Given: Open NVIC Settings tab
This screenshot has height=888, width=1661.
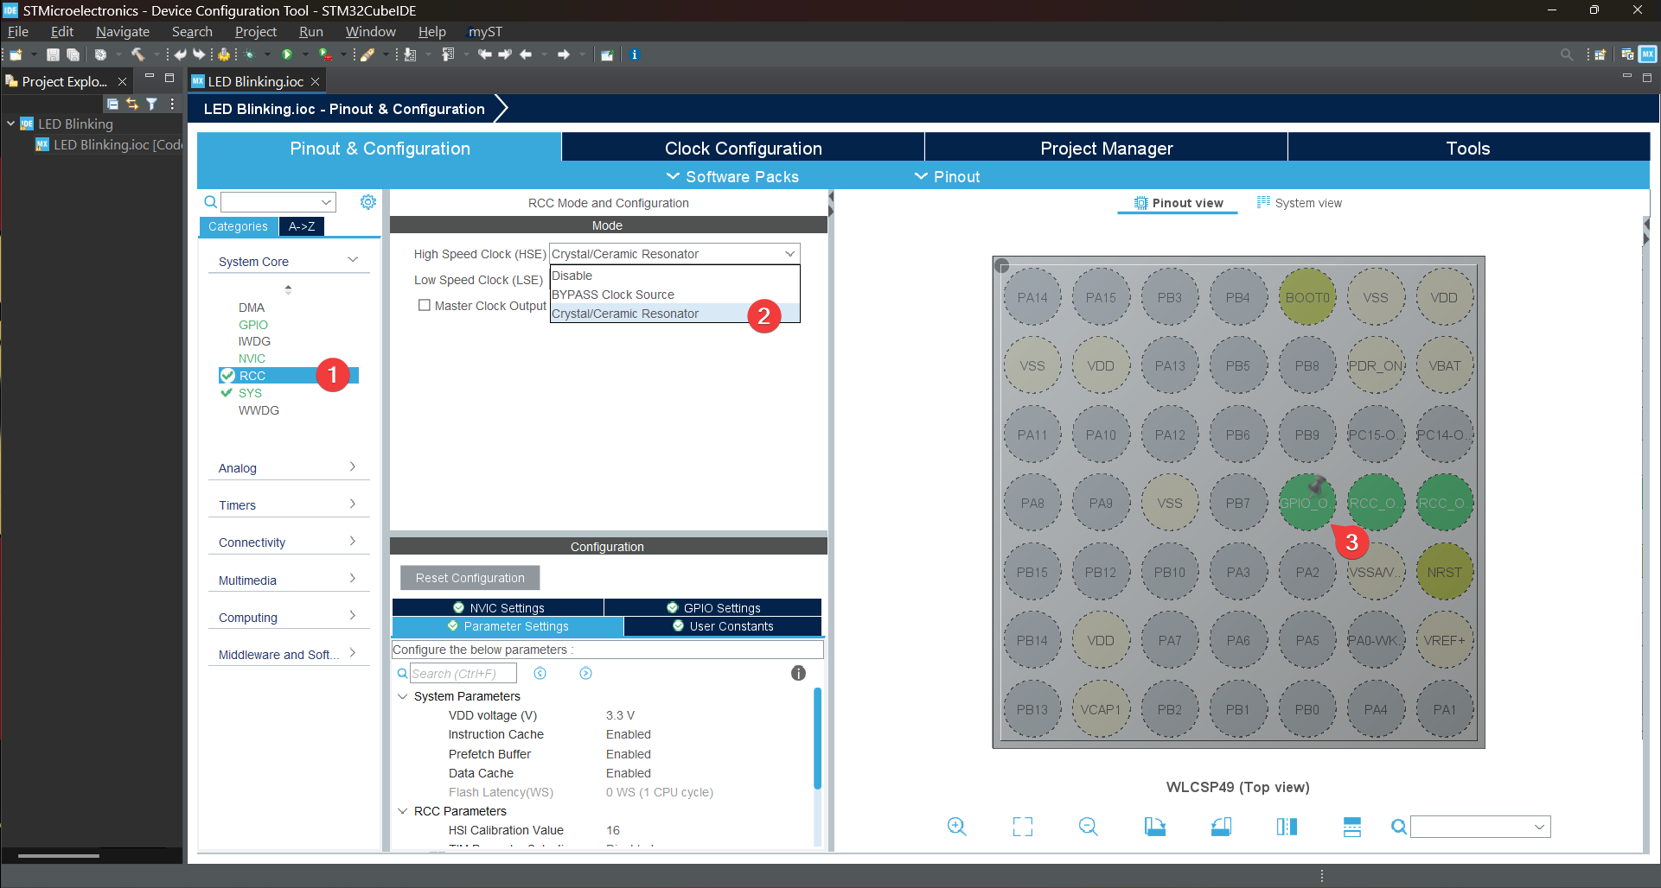Looking at the screenshot, I should coord(498,607).
